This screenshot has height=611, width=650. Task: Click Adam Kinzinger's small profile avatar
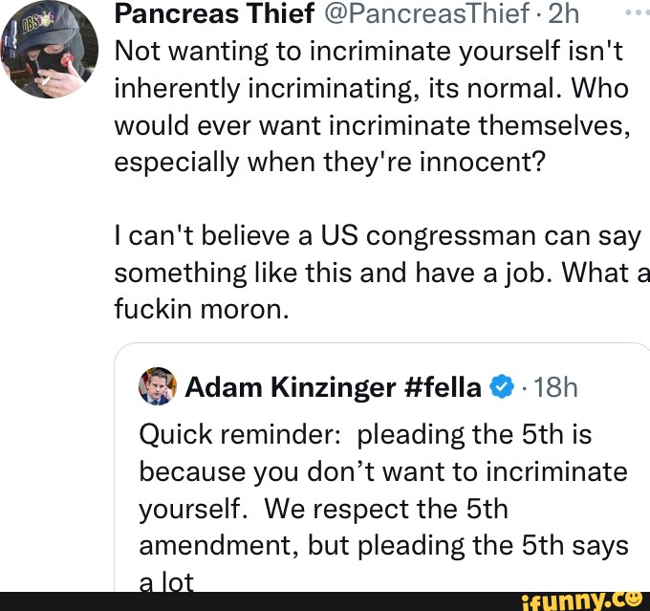(156, 386)
